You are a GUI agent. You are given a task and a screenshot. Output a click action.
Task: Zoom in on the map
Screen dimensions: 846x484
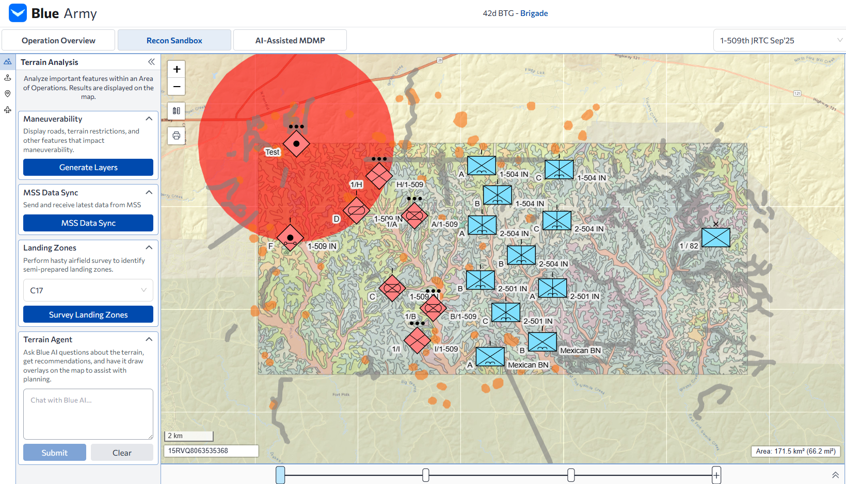tap(177, 69)
